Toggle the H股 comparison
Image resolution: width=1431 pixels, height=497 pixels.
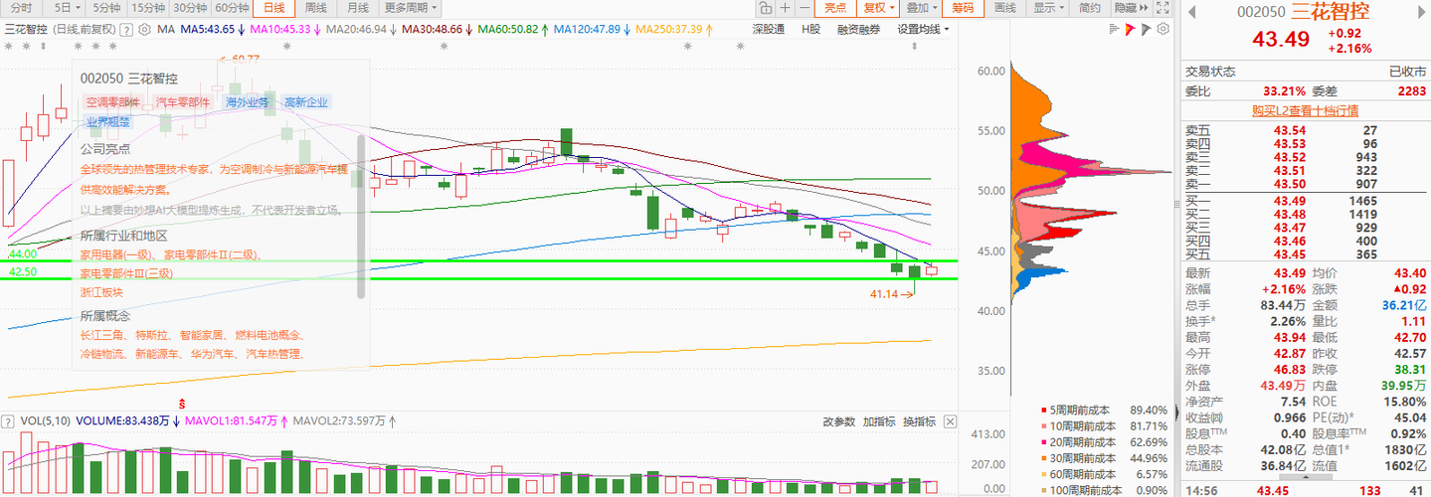(x=811, y=30)
